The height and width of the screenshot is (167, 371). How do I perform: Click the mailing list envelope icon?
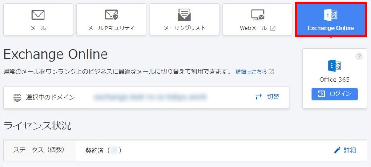184,15
